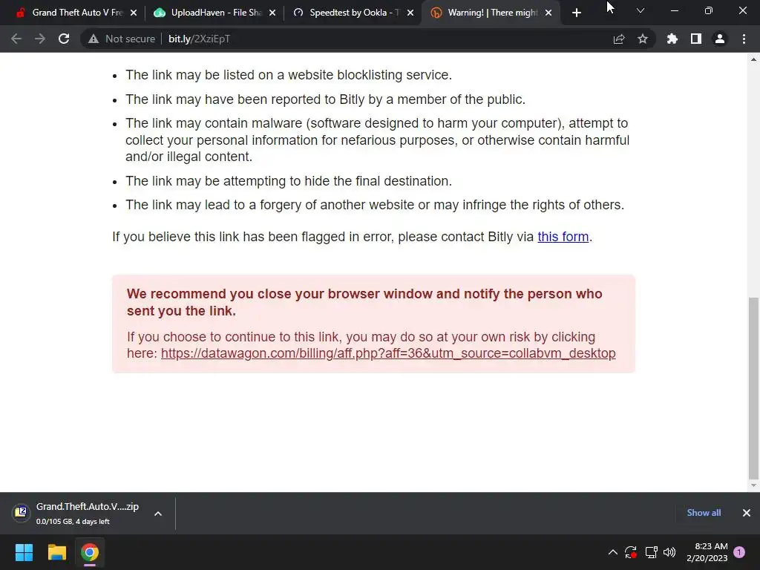Screen dimensions: 760x570
Task: Click the sync status tray icon
Action: pos(631,551)
